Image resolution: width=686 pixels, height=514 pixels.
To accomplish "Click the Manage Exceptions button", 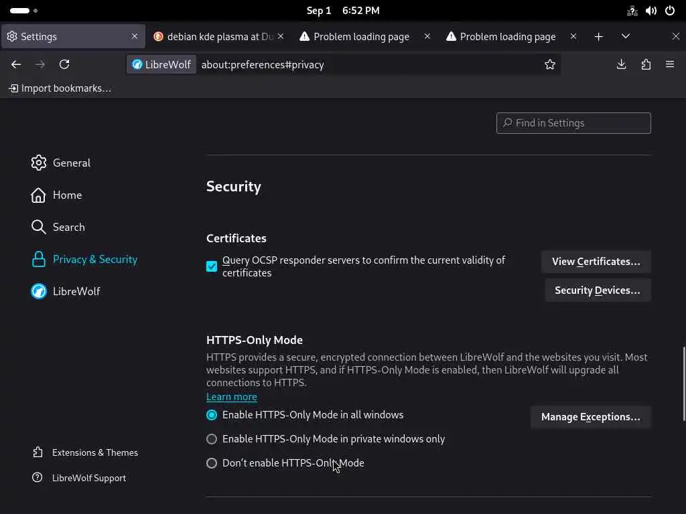I will tap(590, 417).
